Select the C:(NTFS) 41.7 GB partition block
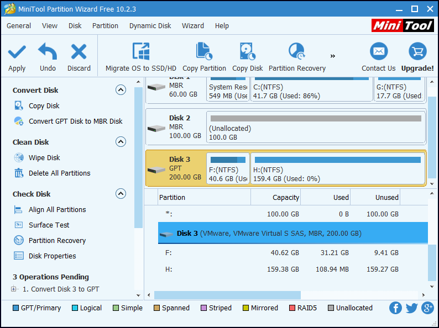The image size is (439, 328). [x=312, y=89]
